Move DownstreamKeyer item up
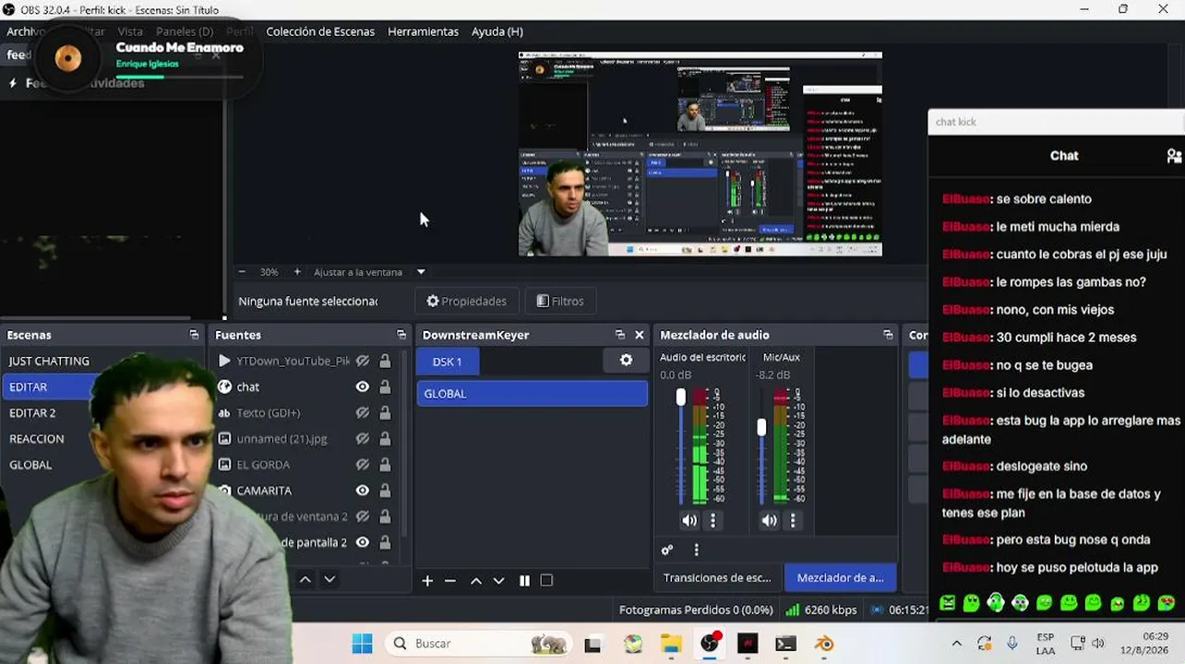This screenshot has height=664, width=1185. point(476,580)
